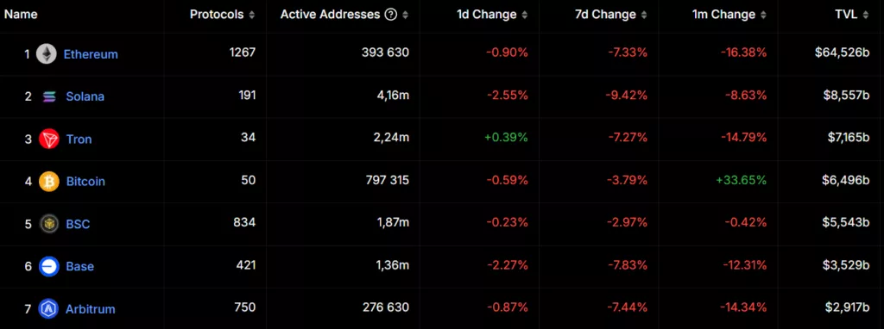Click the orange Bitcoin logo icon

coord(49,182)
